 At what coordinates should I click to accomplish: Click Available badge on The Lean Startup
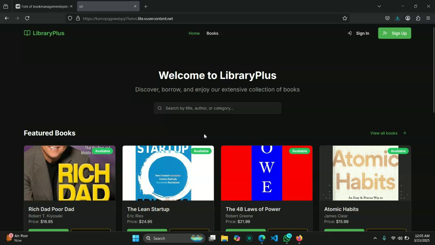pyautogui.click(x=201, y=151)
